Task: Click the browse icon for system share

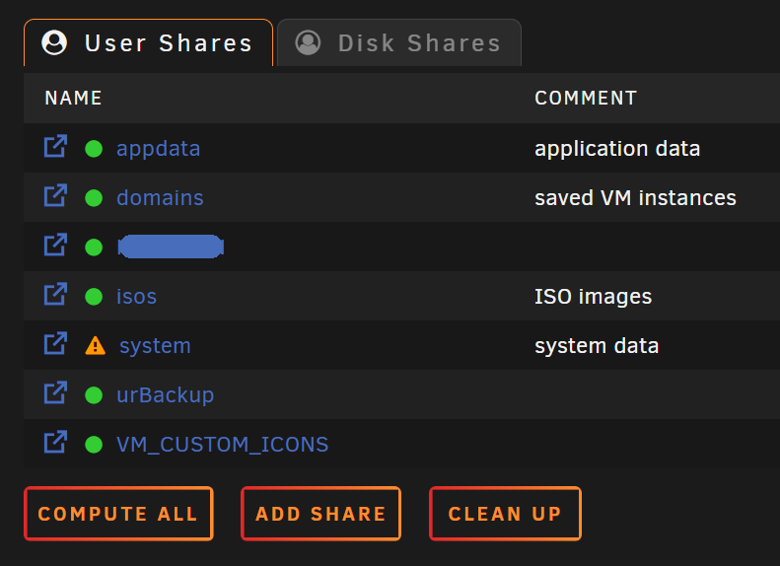Action: point(55,343)
